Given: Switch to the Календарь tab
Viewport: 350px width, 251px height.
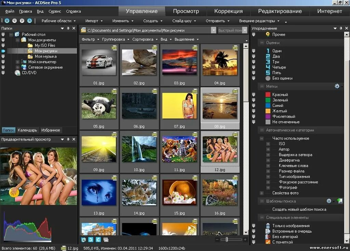Looking at the screenshot, I should coord(27,130).
